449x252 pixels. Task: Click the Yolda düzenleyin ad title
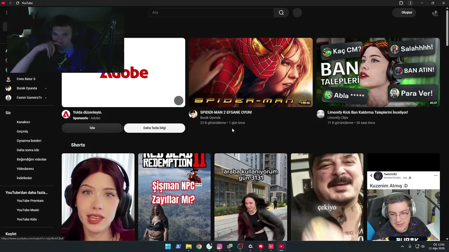87,112
